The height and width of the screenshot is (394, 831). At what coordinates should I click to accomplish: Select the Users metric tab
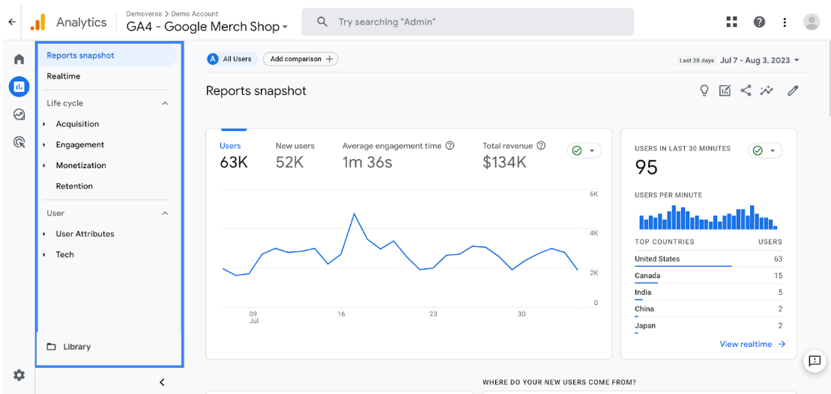(234, 156)
